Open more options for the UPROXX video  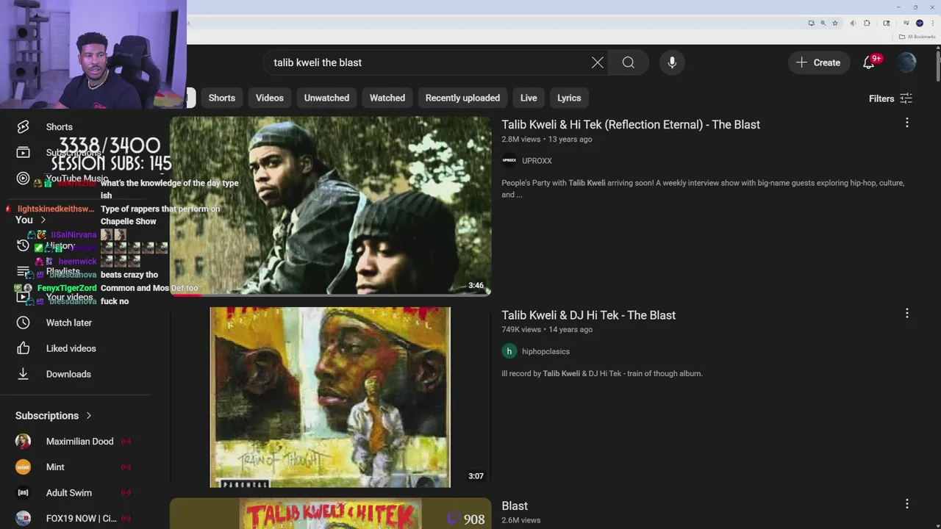pyautogui.click(x=907, y=123)
